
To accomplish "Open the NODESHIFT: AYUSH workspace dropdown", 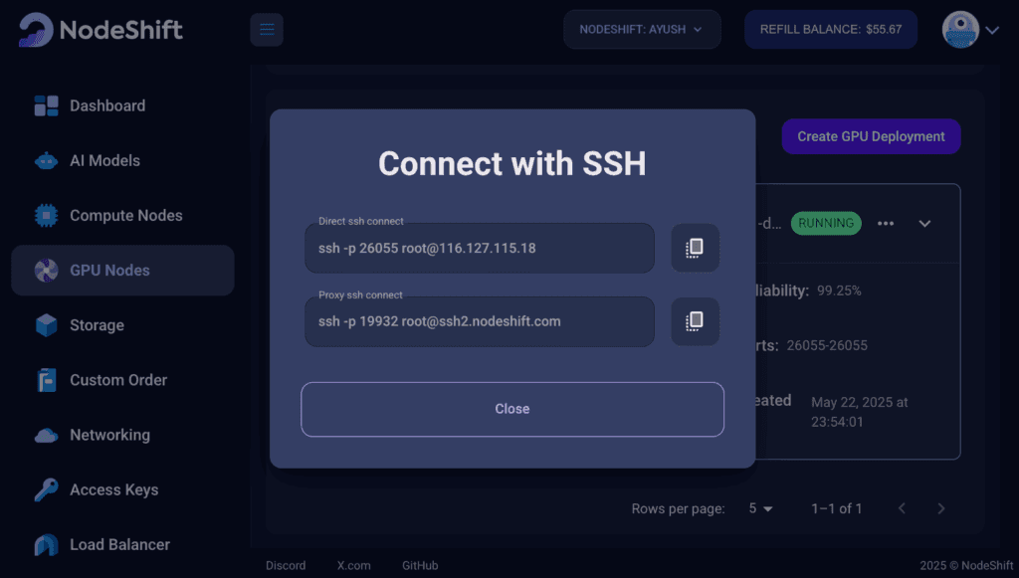I will (641, 30).
